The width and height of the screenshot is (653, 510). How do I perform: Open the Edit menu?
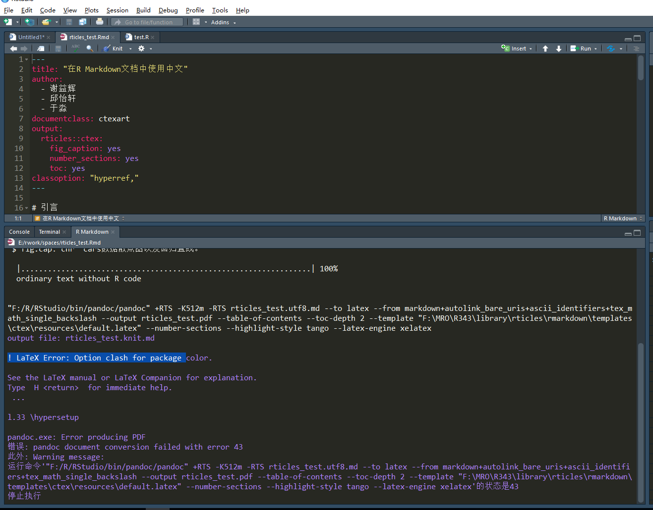tap(27, 10)
